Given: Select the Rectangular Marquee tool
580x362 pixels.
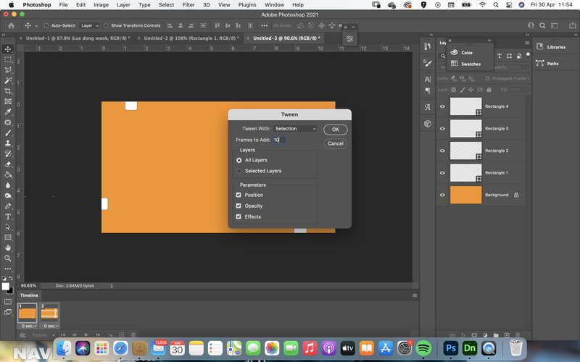Looking at the screenshot, I should (8, 59).
